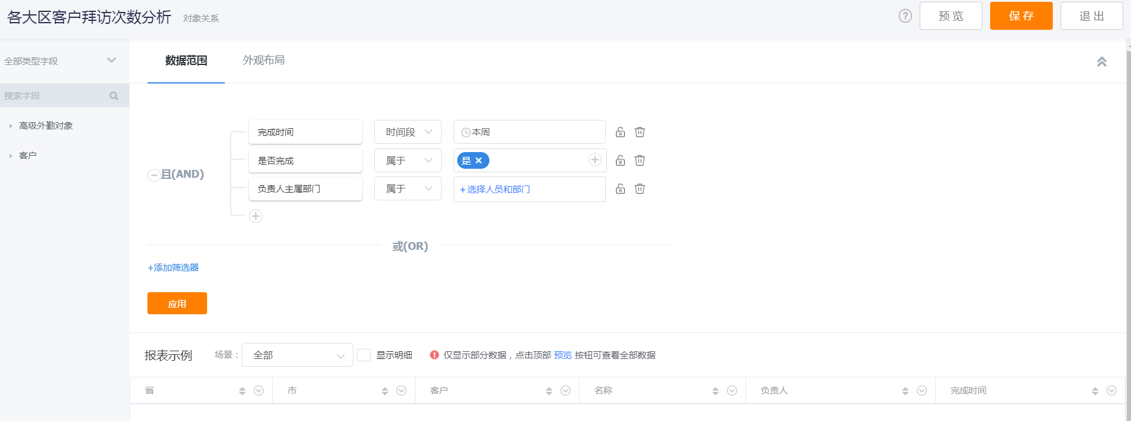Open column menu for 省 column
This screenshot has width=1131, height=421.
point(258,391)
